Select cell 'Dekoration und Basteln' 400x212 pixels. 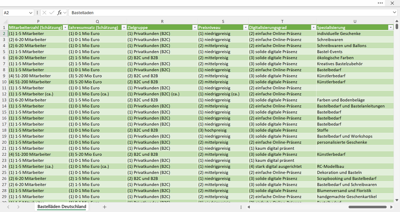click(x=355, y=172)
